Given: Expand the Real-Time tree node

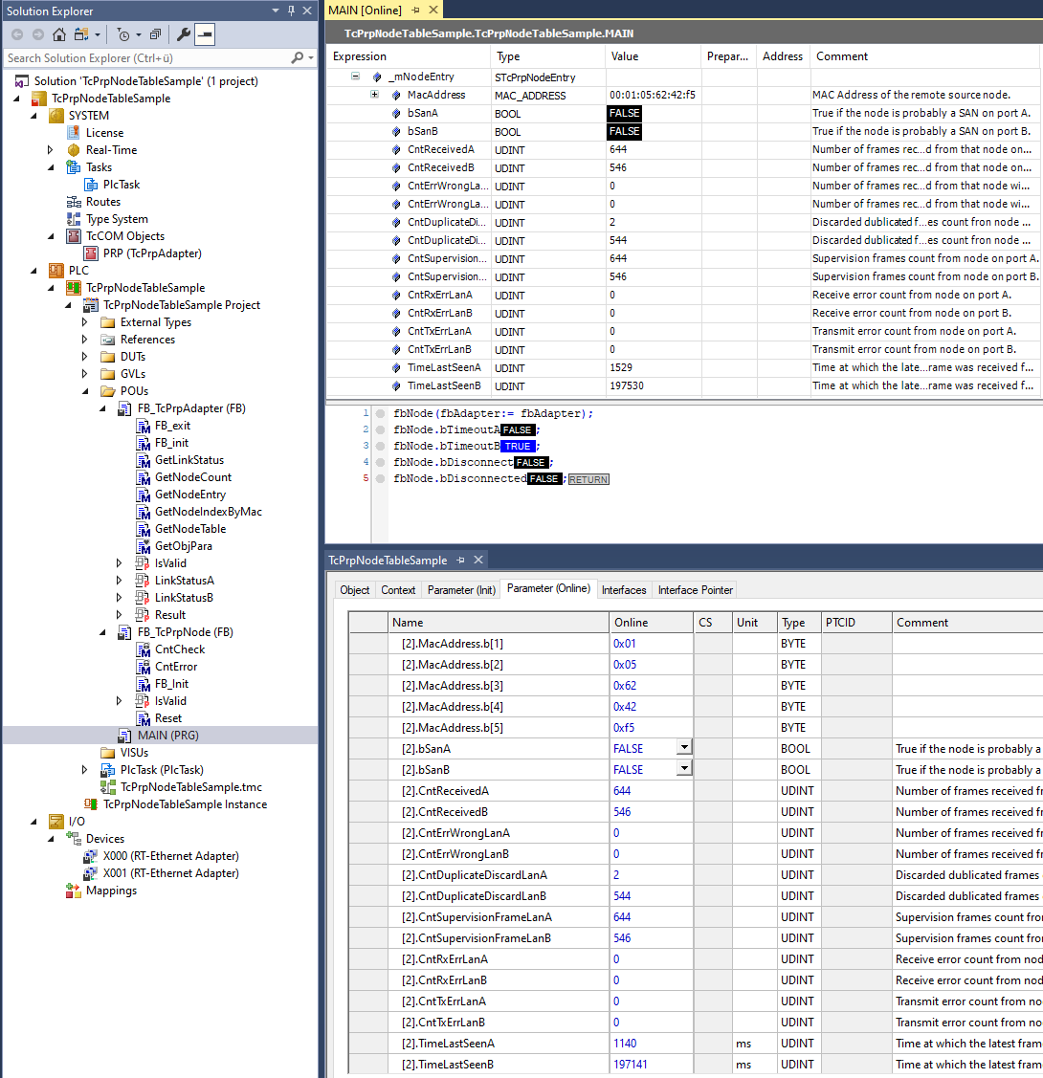Looking at the screenshot, I should point(50,150).
